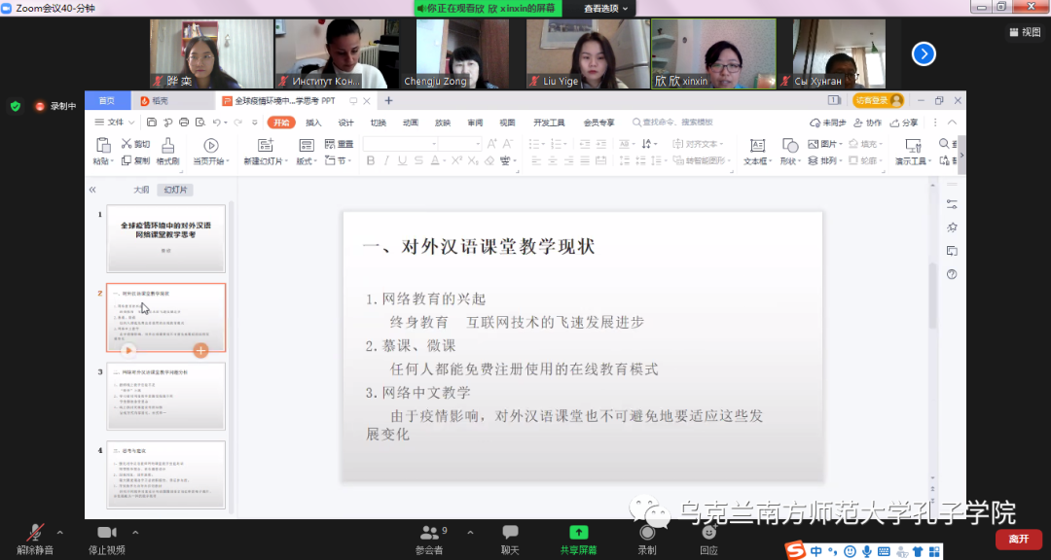Image resolution: width=1051 pixels, height=560 pixels.
Task: Start slideshow from 当页开始
Action: (x=211, y=152)
